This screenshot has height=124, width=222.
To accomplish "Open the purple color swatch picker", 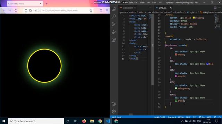I will [x=176, y=76].
